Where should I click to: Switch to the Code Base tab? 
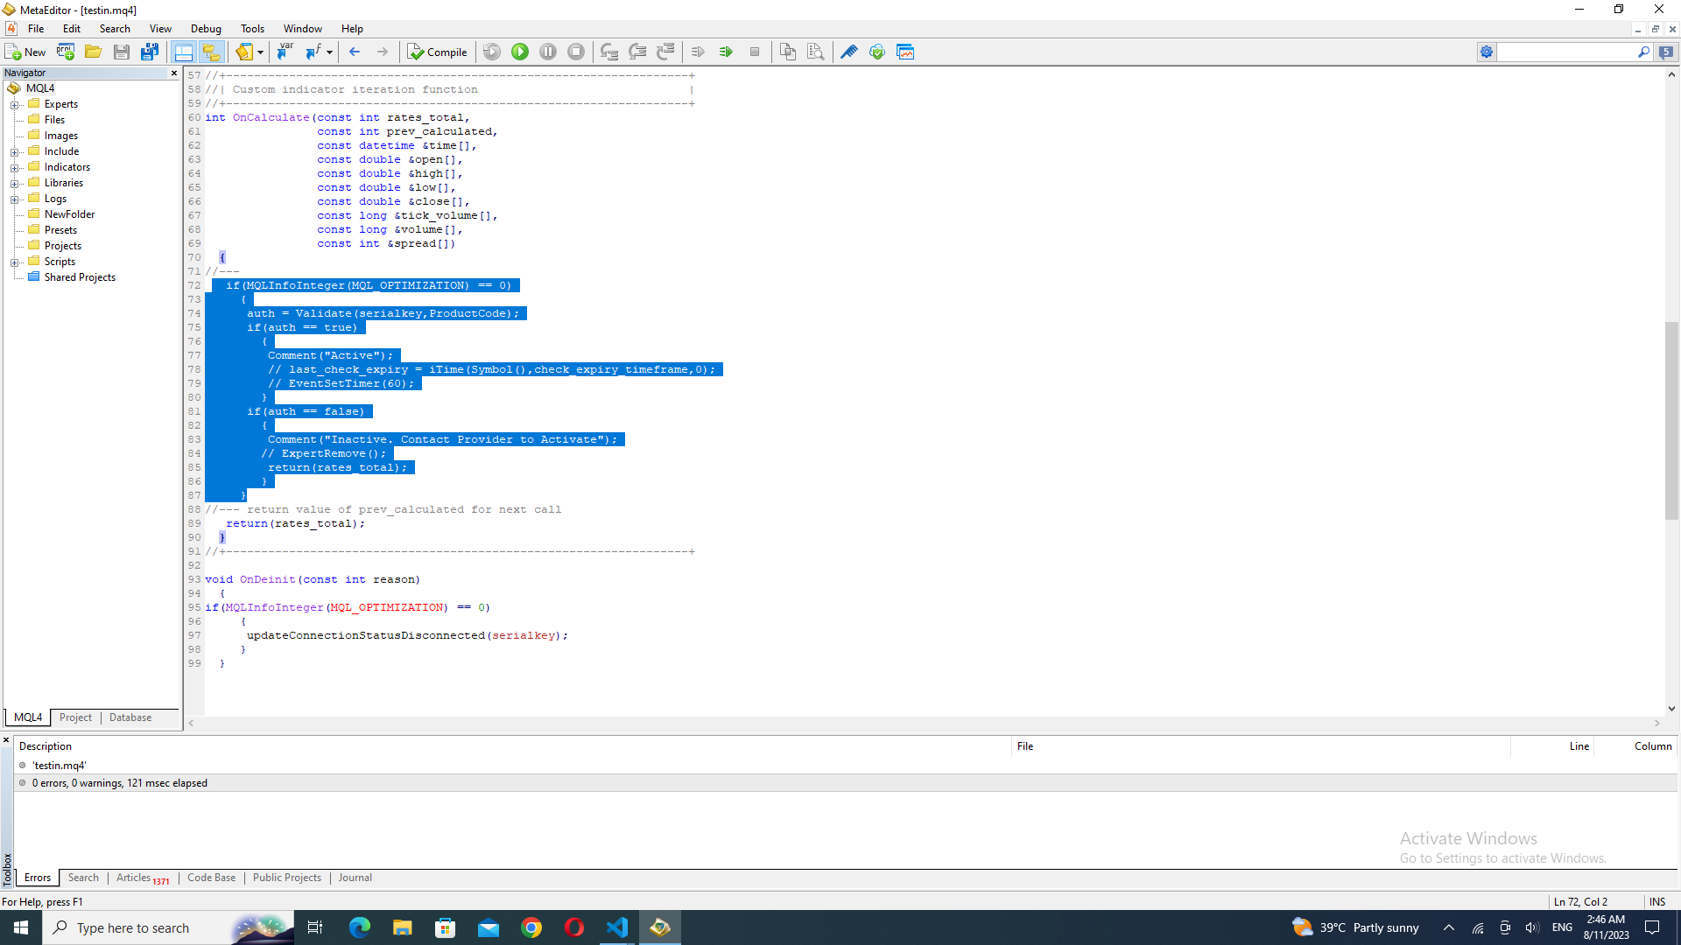tap(211, 878)
